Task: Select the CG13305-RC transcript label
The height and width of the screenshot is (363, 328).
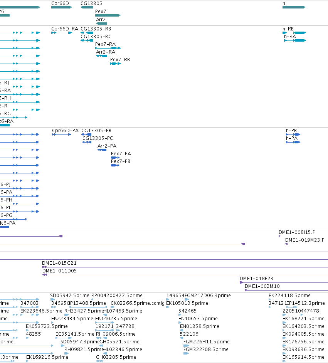Action: (96, 36)
